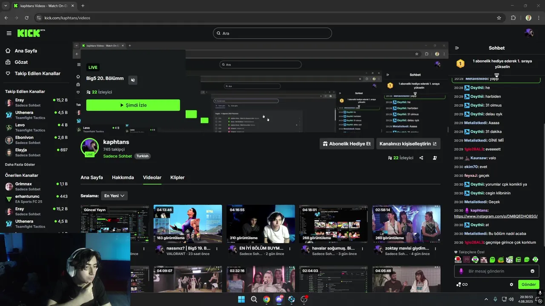Open a new browser tab
The width and height of the screenshot is (545, 306).
[x=83, y=6]
